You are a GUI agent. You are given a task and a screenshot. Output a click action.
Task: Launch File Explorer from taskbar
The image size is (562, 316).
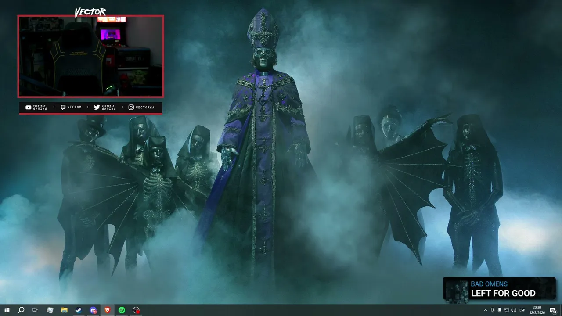tap(64, 310)
